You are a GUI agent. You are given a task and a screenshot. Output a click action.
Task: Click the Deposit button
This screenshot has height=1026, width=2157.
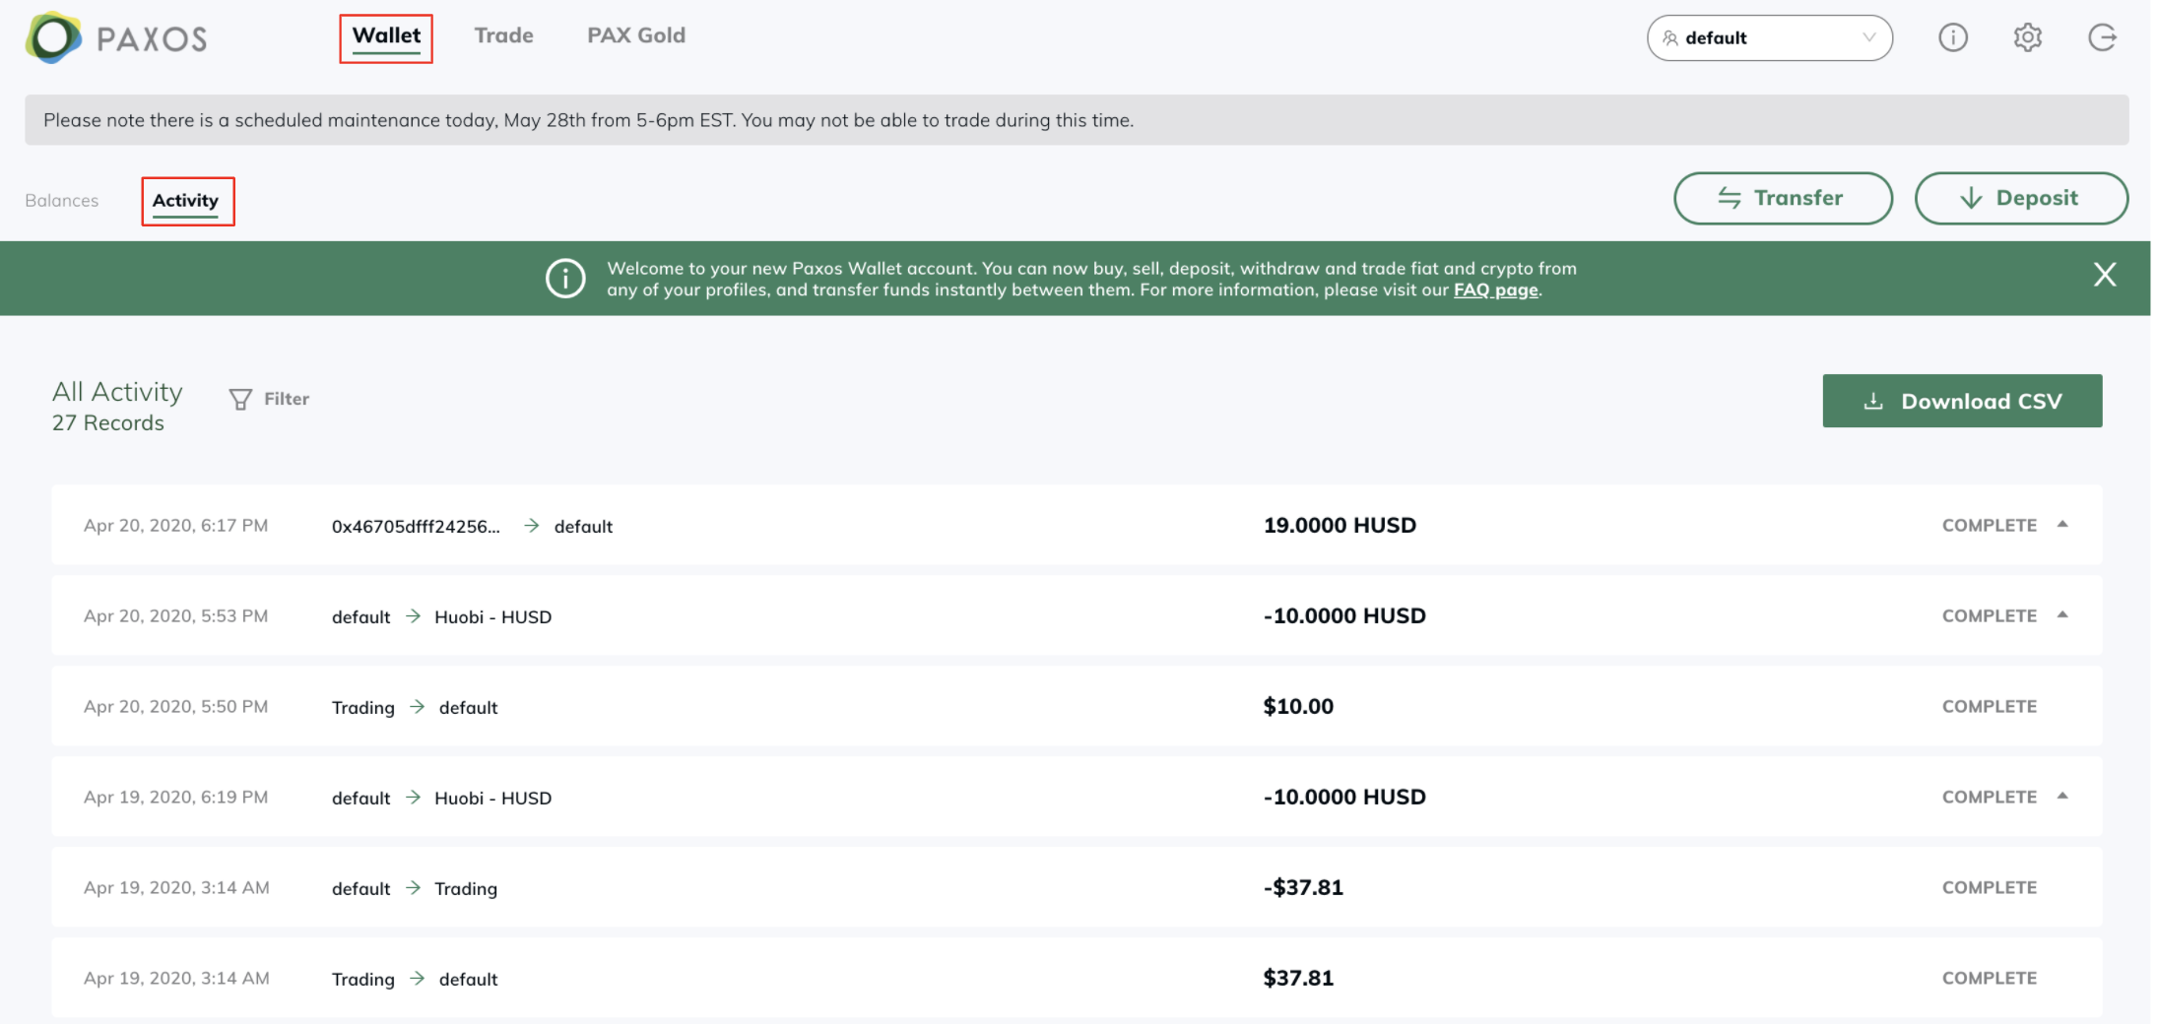tap(2021, 198)
